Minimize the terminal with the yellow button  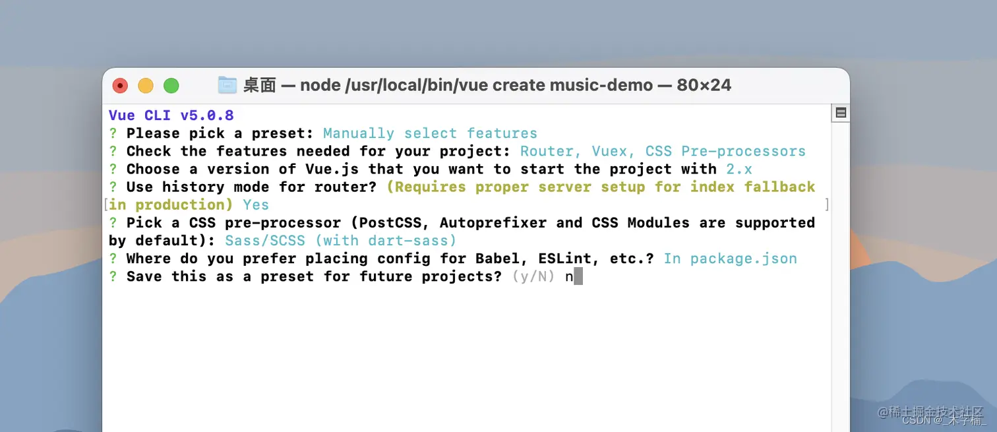click(x=146, y=85)
